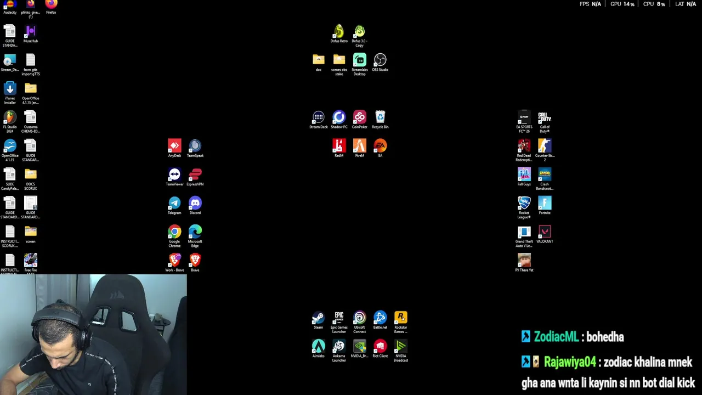Open the Crash Bandicoot shortcut
The width and height of the screenshot is (702, 395).
[545, 179]
